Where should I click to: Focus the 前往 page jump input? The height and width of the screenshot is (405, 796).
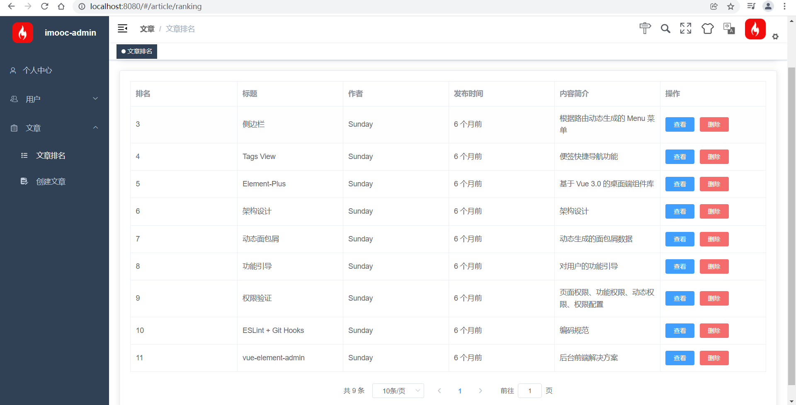pos(530,391)
